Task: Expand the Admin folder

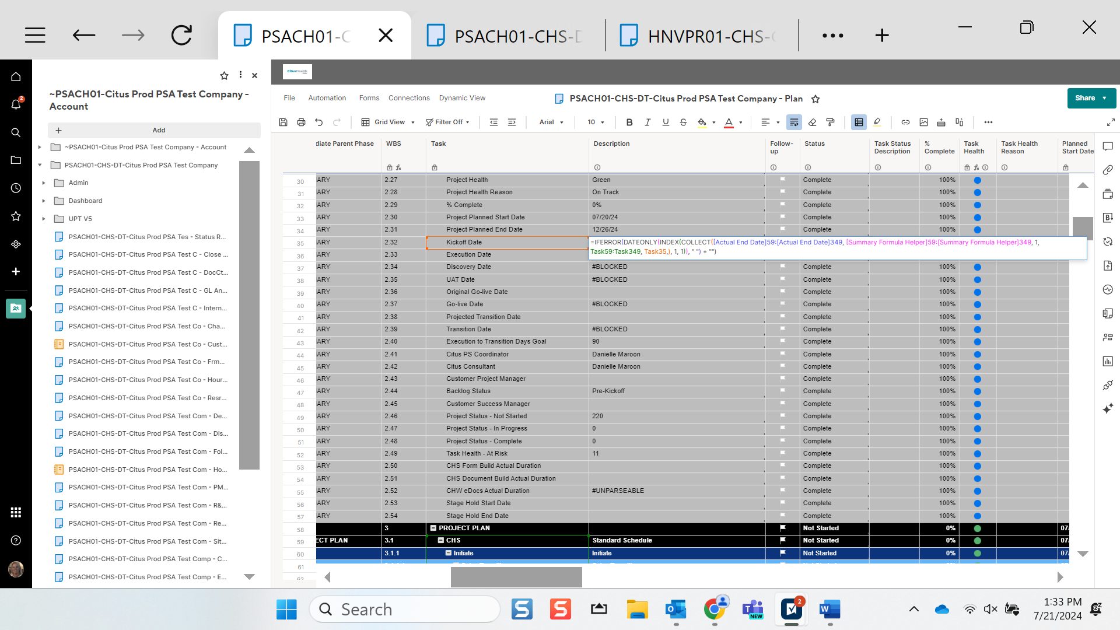Action: click(x=44, y=183)
